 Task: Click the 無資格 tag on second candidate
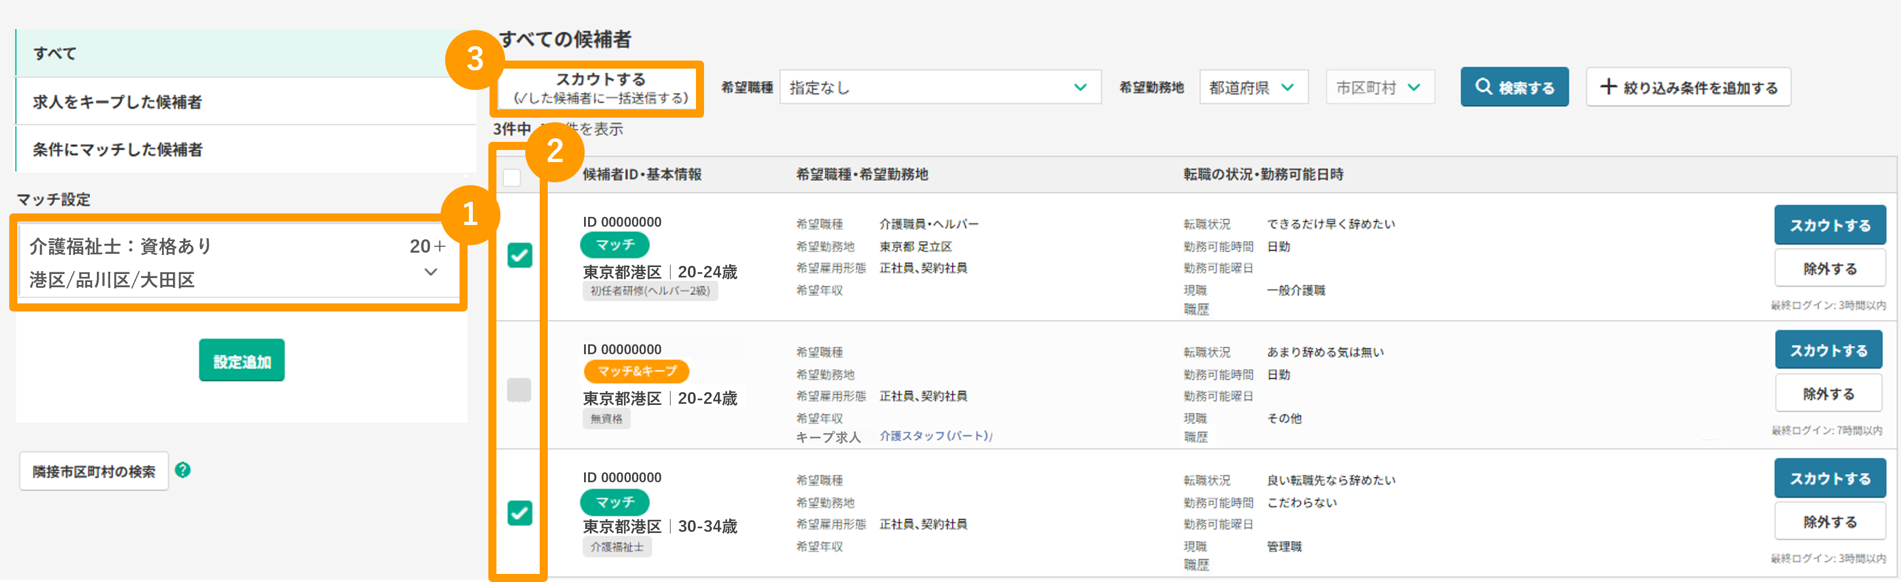point(607,419)
